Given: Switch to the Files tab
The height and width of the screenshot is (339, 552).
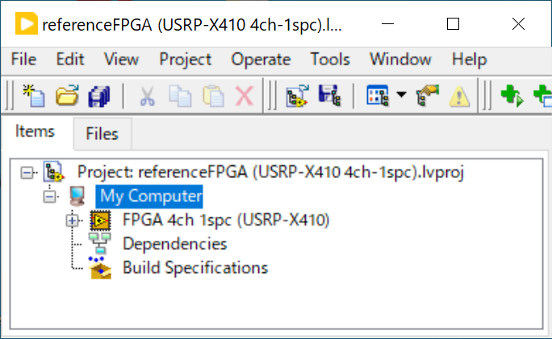Looking at the screenshot, I should pos(102,134).
